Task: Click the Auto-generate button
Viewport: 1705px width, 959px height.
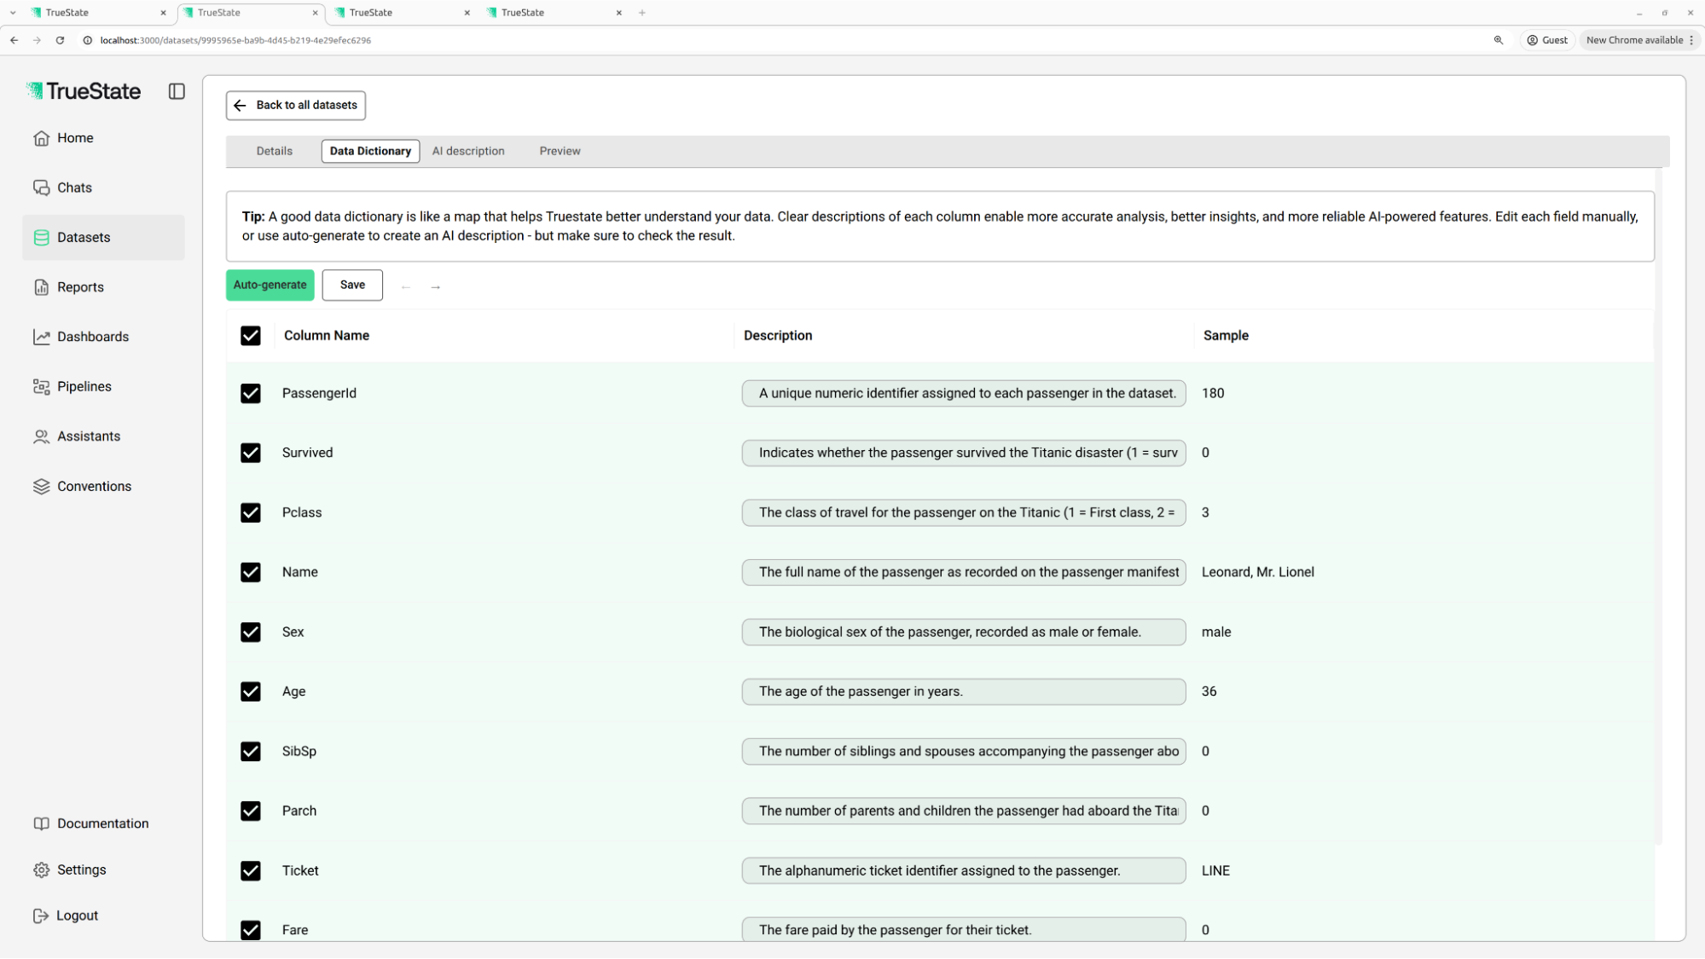Action: pyautogui.click(x=270, y=285)
